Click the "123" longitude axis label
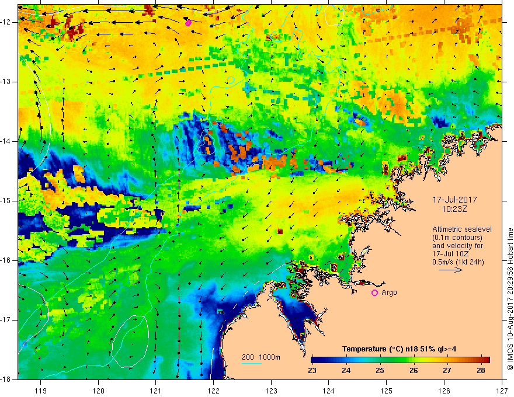514x397 pixels. pos(271,391)
